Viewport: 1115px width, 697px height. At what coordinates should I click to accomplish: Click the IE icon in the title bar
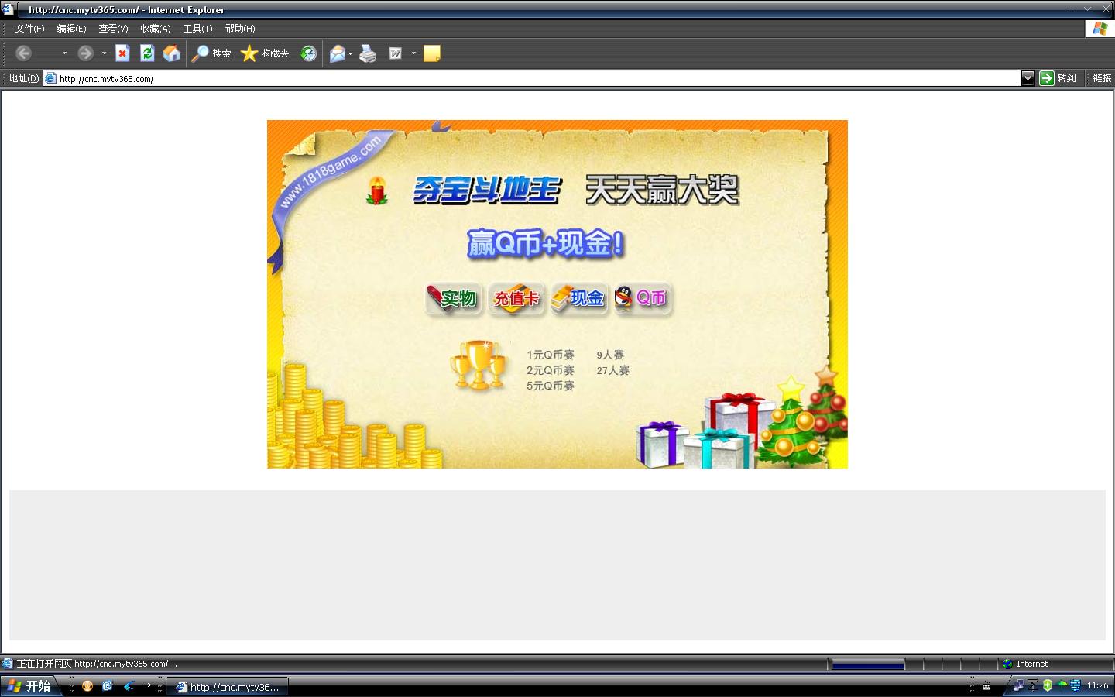click(8, 9)
